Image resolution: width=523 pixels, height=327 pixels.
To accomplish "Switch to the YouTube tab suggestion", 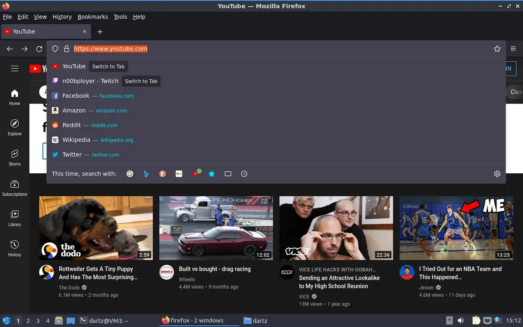I will (276, 66).
